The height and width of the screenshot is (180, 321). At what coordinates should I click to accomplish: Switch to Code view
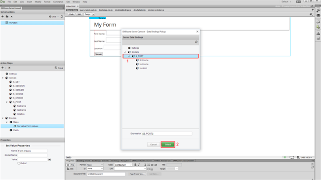[x=71, y=14]
